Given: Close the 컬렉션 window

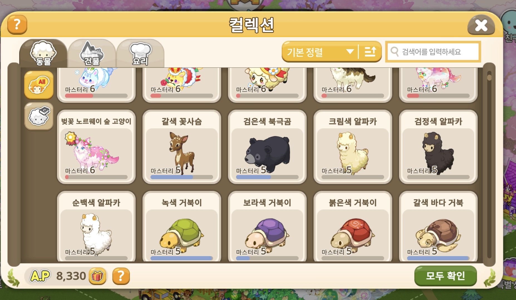Looking at the screenshot, I should 481,25.
